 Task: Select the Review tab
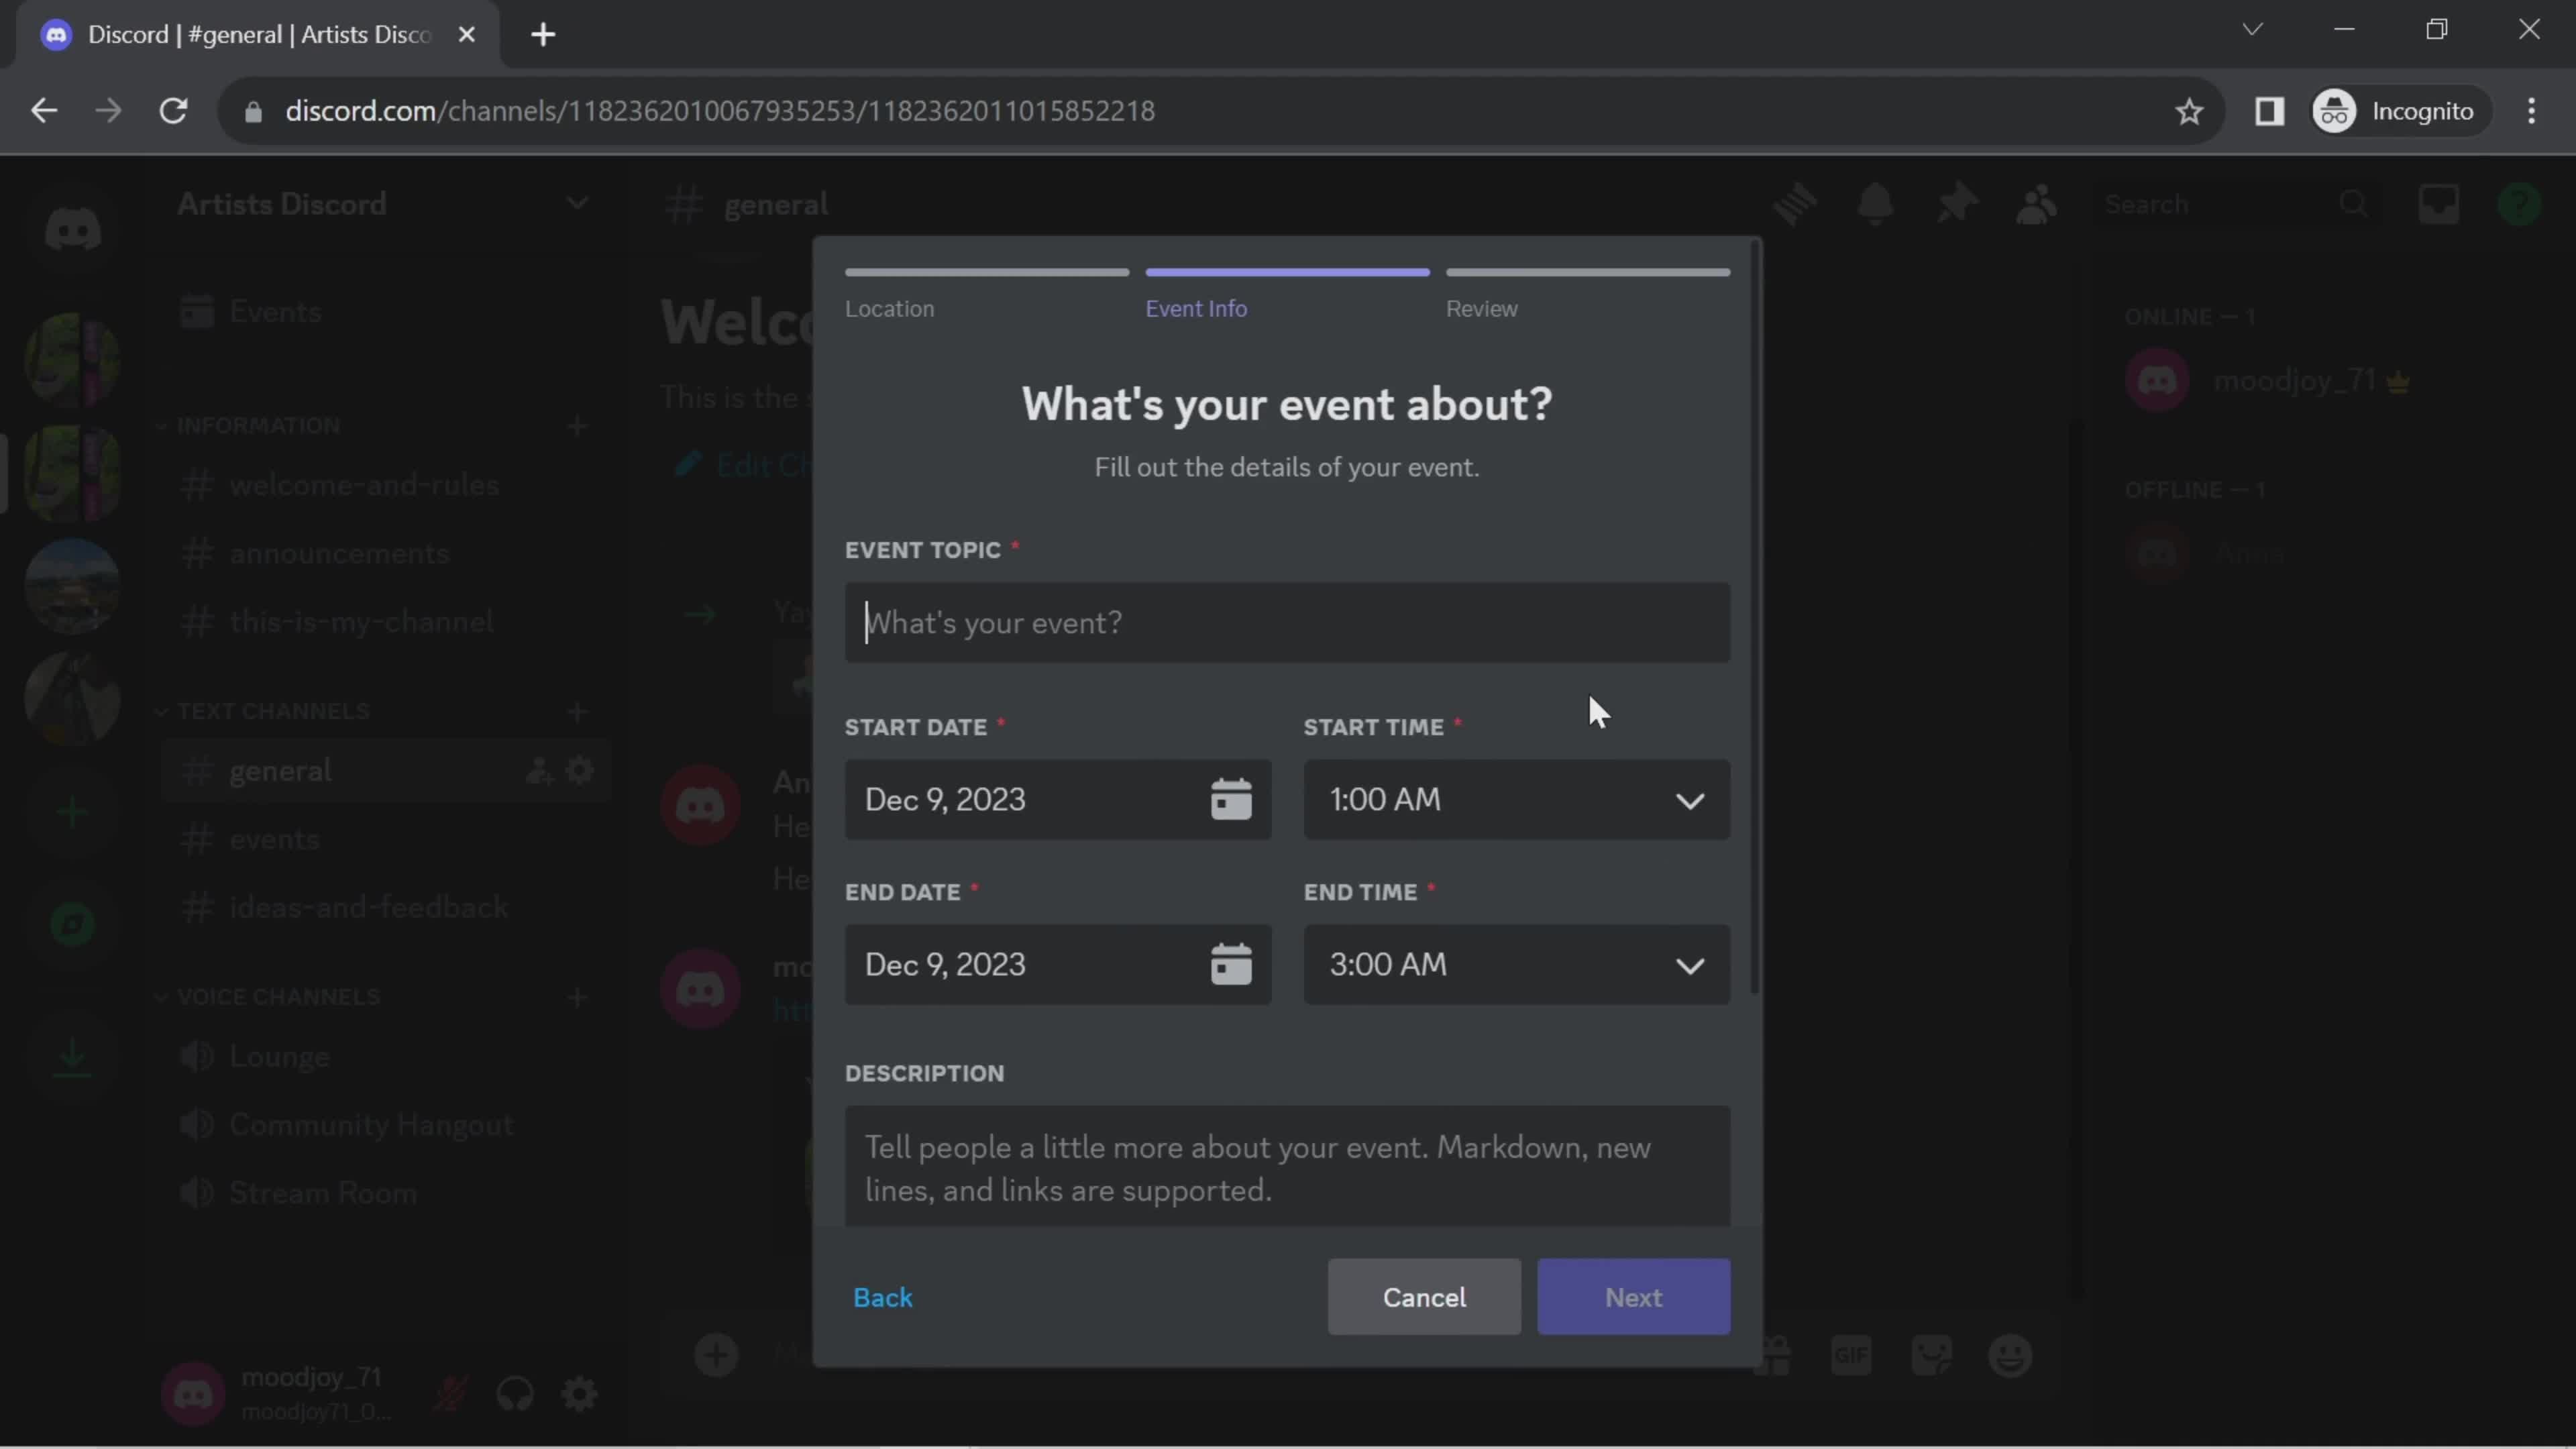pyautogui.click(x=1483, y=308)
